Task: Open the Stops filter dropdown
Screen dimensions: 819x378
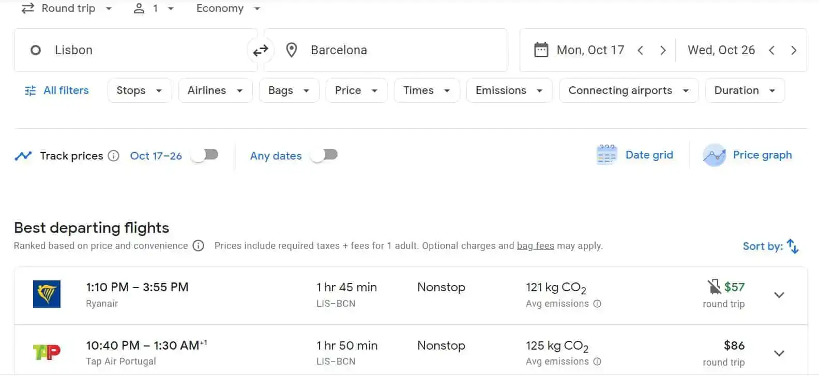Action: (x=139, y=90)
